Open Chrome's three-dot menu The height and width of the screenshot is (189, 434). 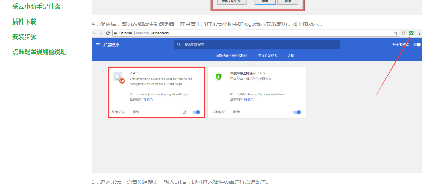419,33
